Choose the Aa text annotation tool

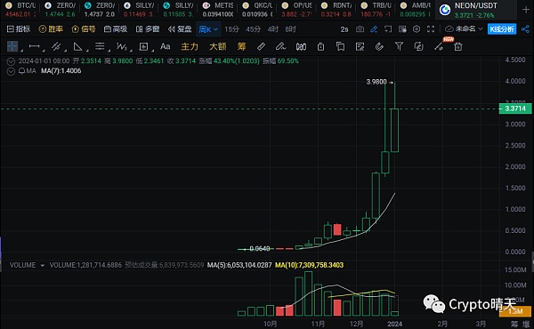coord(166,46)
